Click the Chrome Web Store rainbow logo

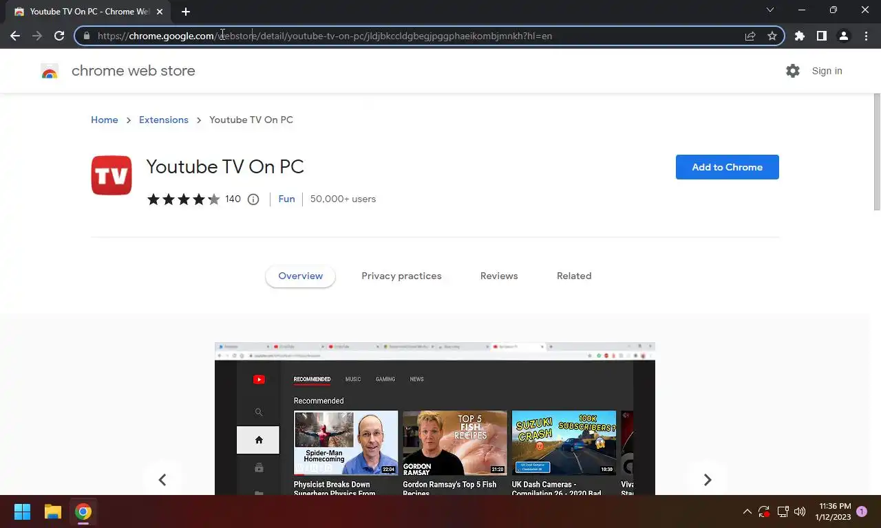tap(50, 71)
